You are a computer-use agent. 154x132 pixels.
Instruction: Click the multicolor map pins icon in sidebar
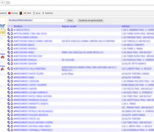(3, 69)
